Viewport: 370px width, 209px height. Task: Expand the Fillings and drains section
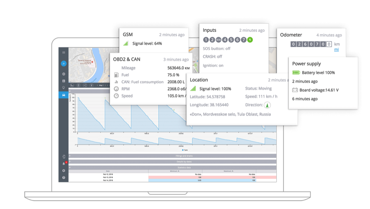click(172, 156)
